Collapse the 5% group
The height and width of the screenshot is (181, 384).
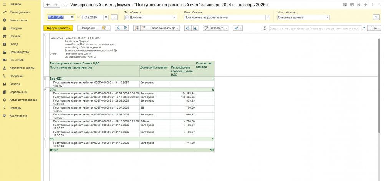tap(45, 139)
